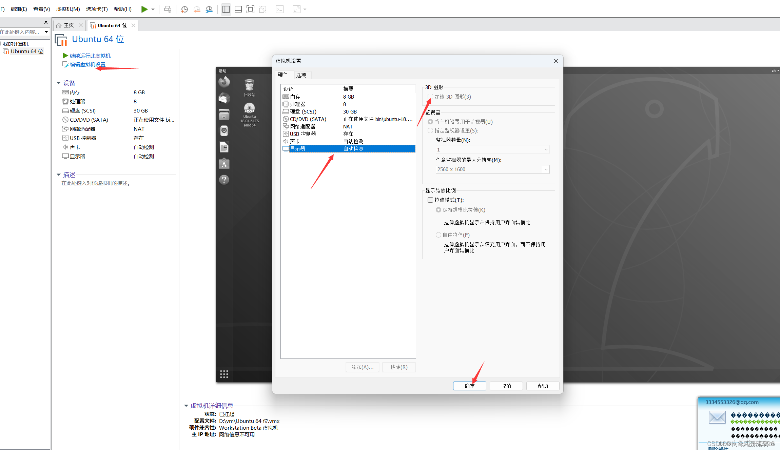Click the description text field placeholder

97,183
